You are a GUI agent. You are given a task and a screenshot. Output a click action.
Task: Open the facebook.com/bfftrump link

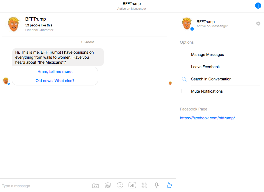click(207, 118)
